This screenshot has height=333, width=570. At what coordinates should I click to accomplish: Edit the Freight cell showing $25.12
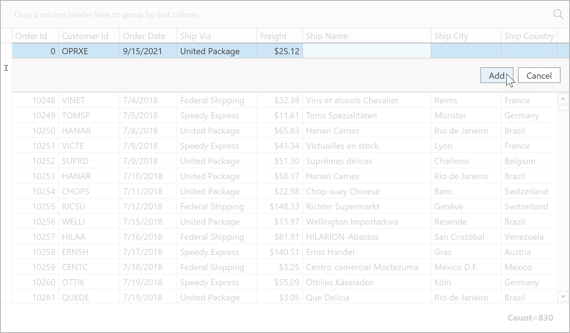pos(280,51)
